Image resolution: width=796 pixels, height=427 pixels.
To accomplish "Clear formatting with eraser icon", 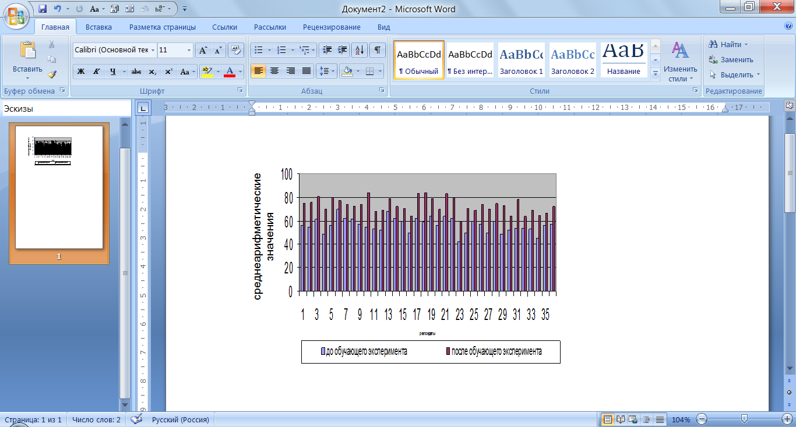I will pos(235,50).
